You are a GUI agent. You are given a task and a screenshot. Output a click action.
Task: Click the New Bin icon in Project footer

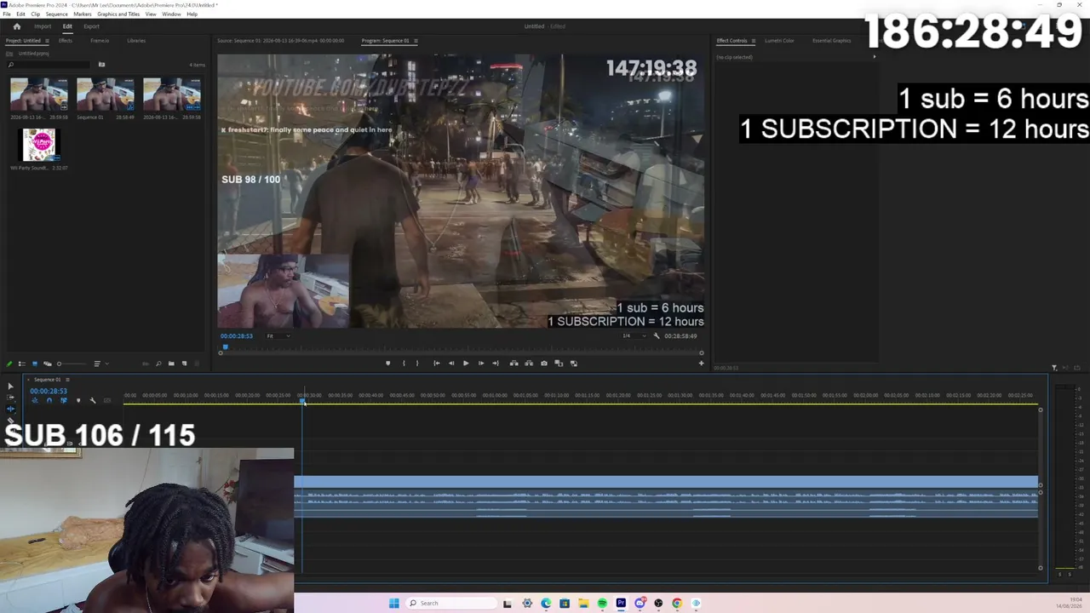[x=171, y=364]
